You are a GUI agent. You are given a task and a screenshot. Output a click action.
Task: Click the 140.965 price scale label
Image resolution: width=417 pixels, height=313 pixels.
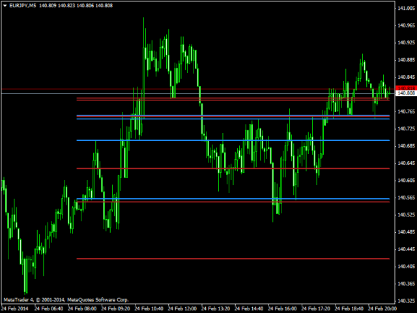click(406, 25)
